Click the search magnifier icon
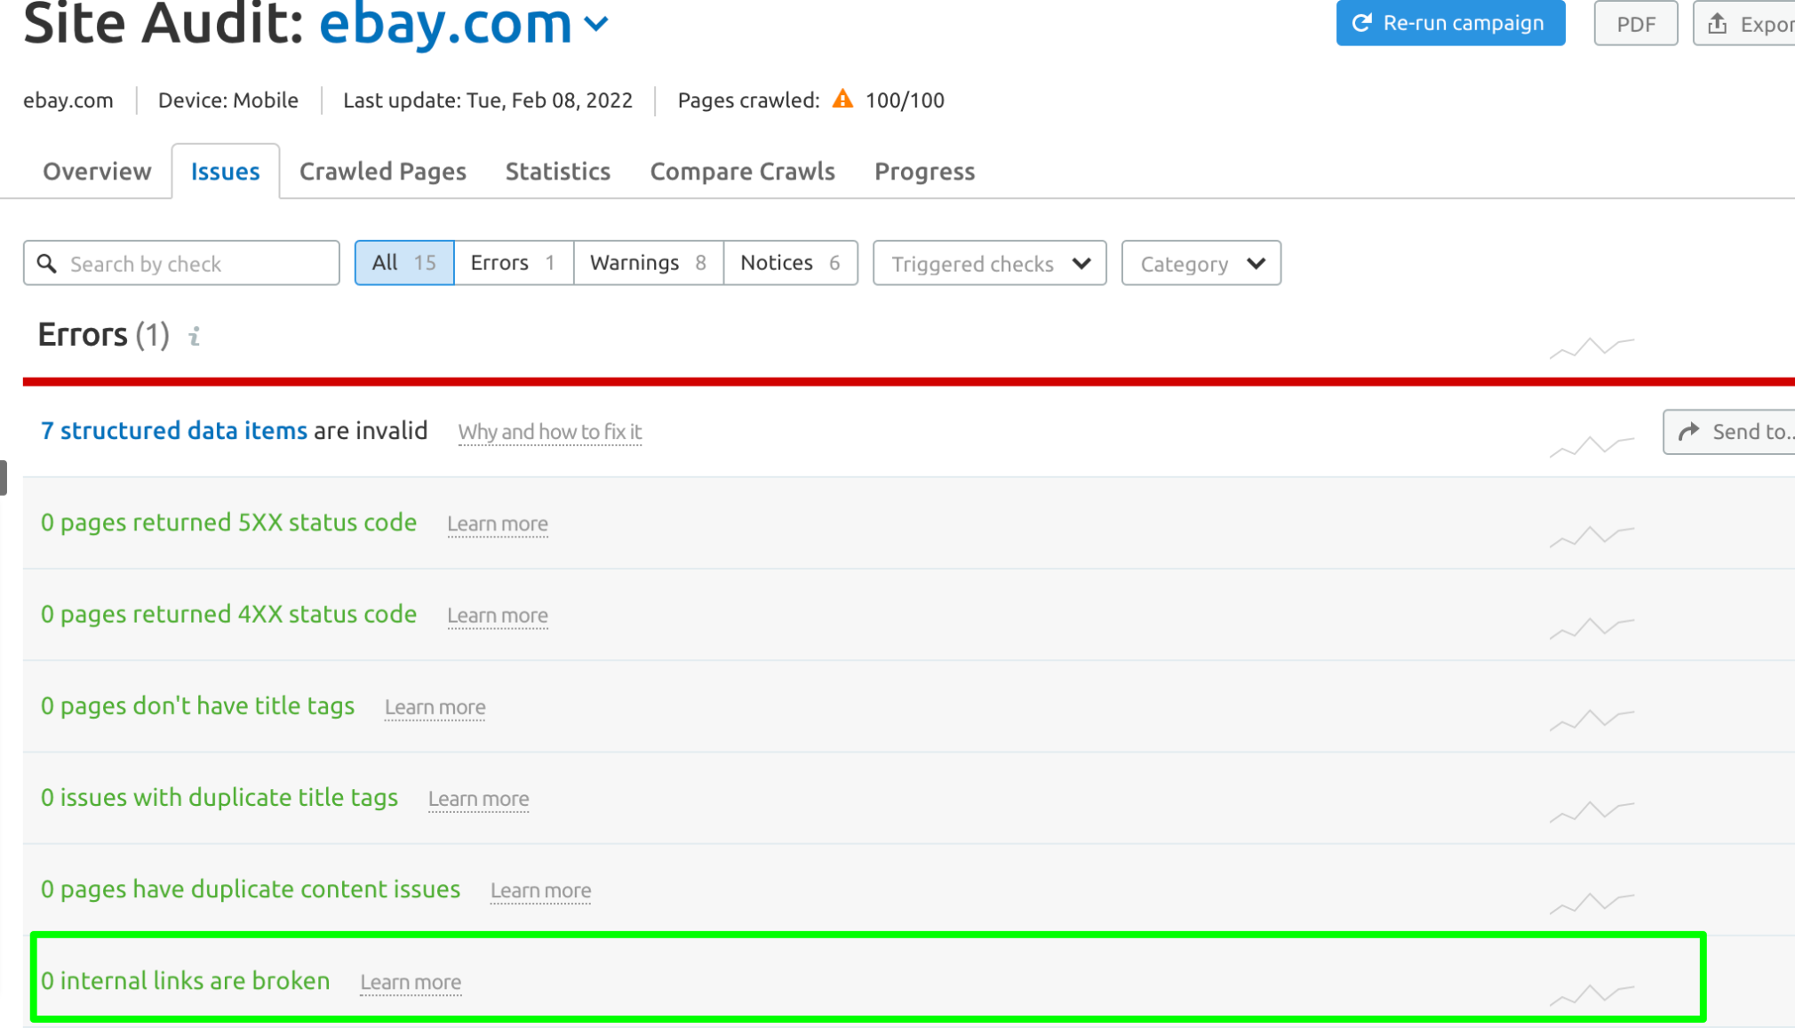 tap(49, 262)
